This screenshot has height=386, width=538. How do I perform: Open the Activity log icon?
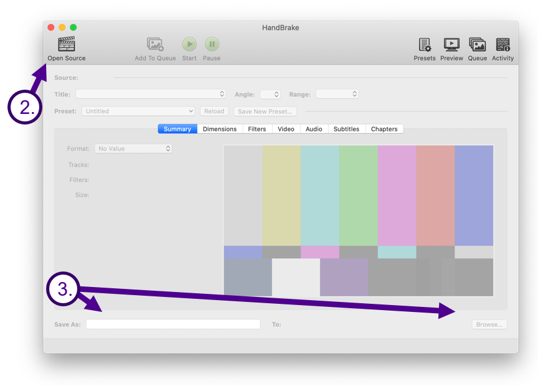click(x=503, y=45)
